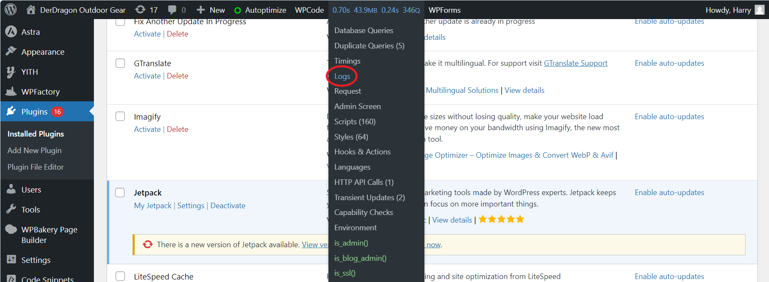Screen dimensions: 769x282
Task: Tick the Jetpack plugin checkbox
Action: click(x=120, y=193)
